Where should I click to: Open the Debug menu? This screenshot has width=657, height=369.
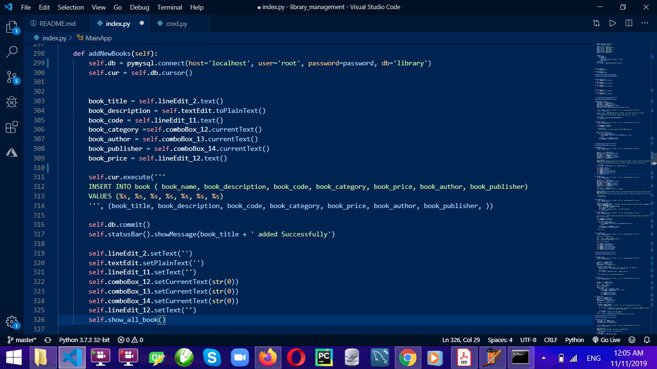139,7
